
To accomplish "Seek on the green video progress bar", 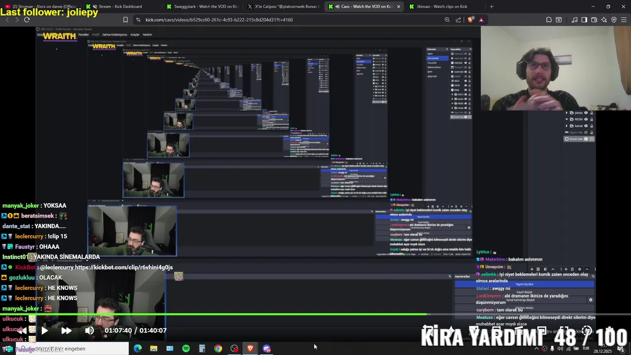I will [315, 314].
